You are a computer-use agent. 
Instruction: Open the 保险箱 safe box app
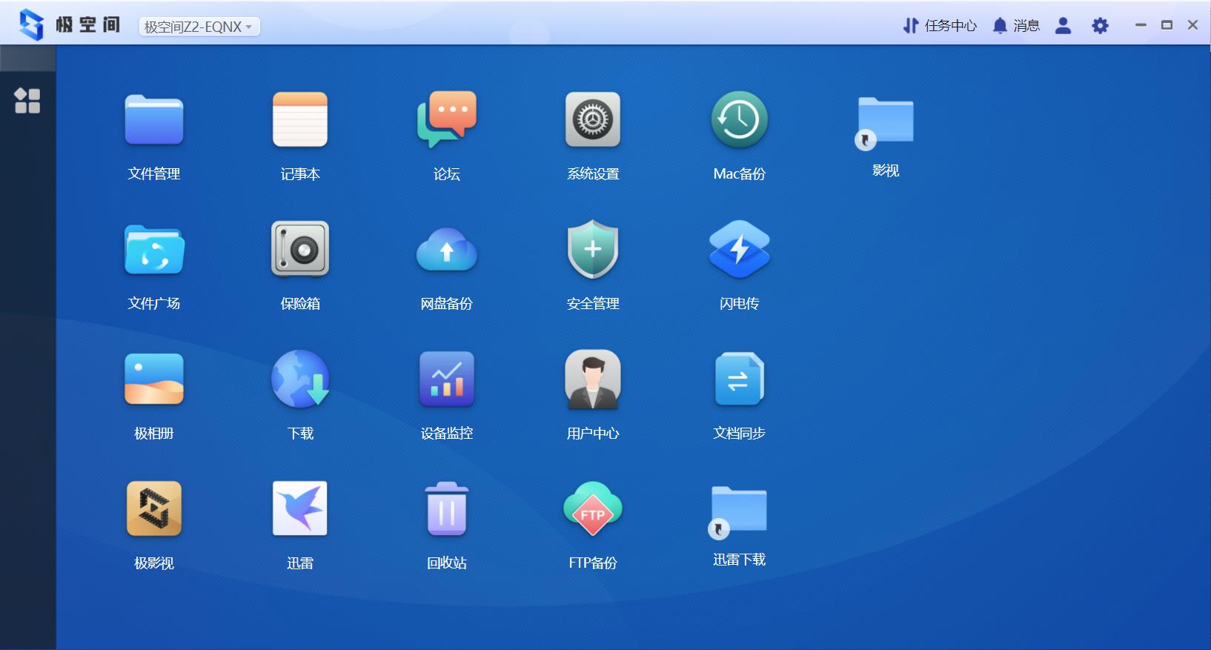pos(300,250)
